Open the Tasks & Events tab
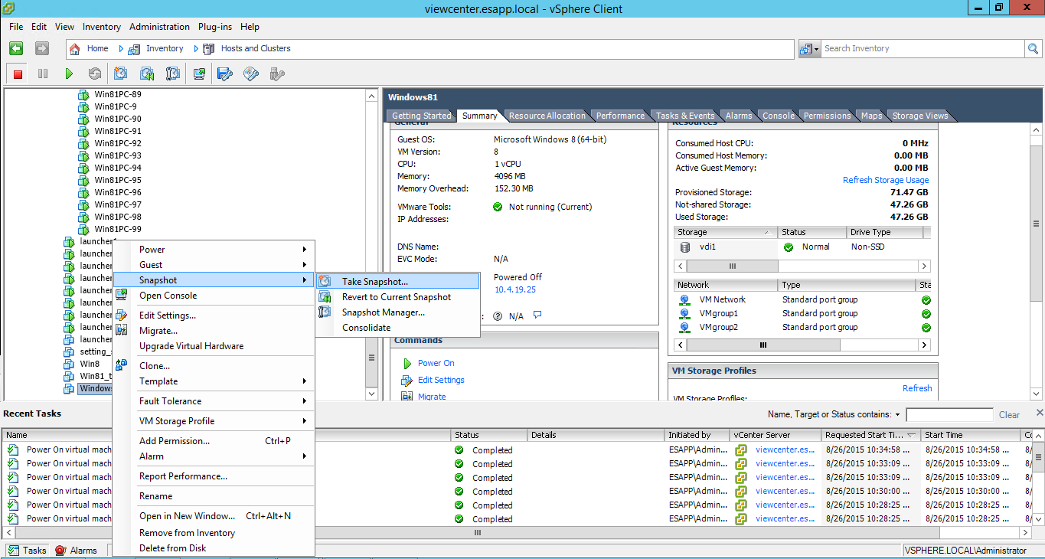This screenshot has height=559, width=1045. [684, 116]
